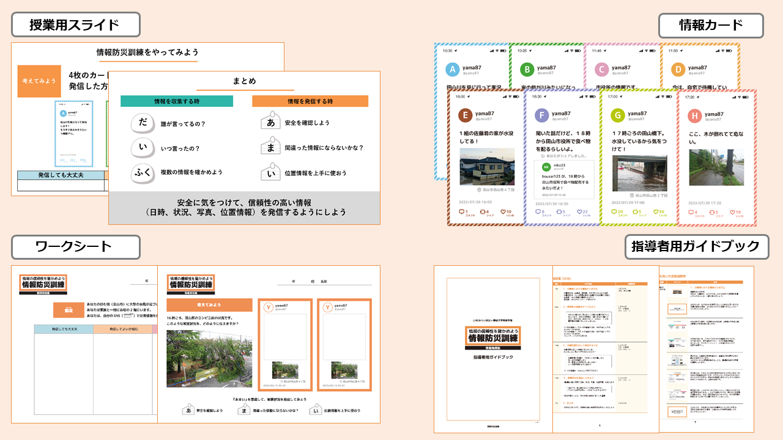This screenshot has height=440, width=783.
Task: Click the orange 考えてみよう box on slide
Action: click(x=39, y=81)
